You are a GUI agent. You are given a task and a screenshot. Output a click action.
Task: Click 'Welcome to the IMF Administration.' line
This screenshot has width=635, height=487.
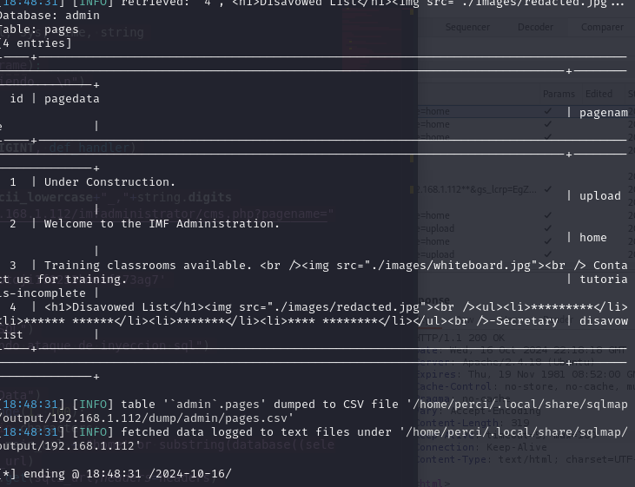[x=162, y=224]
